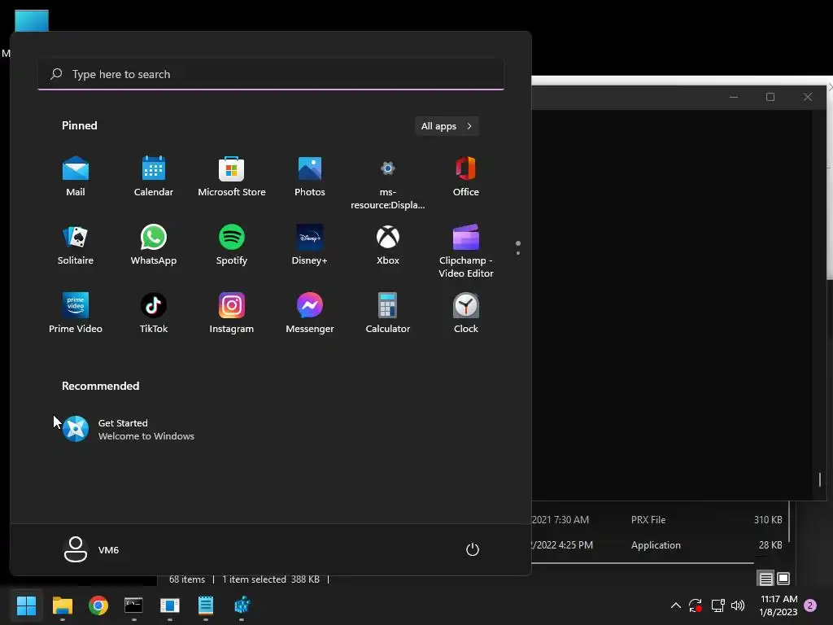Expand the All apps list
The height and width of the screenshot is (625, 833).
pyautogui.click(x=447, y=126)
